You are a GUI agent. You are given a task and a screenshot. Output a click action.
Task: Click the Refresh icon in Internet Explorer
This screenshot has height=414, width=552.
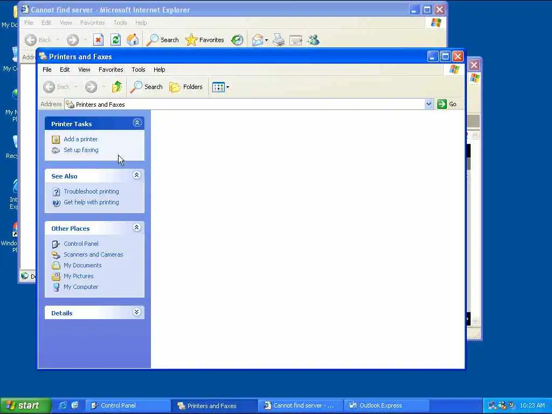(115, 40)
